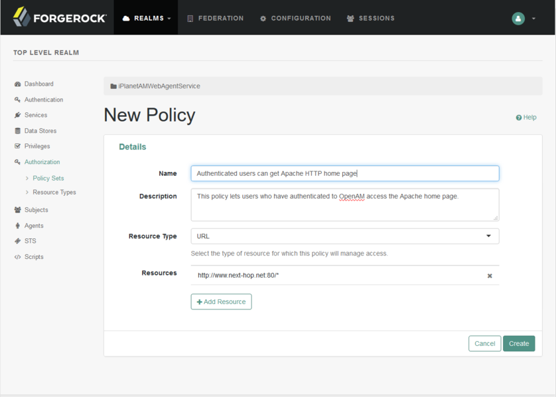Click the Data Stores icon

click(17, 130)
